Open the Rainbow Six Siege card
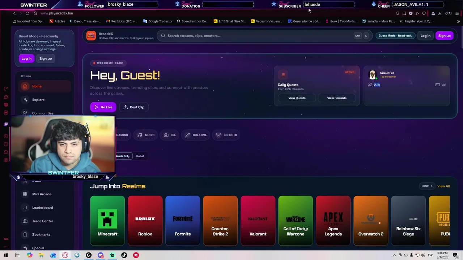463x260 pixels. 408,221
